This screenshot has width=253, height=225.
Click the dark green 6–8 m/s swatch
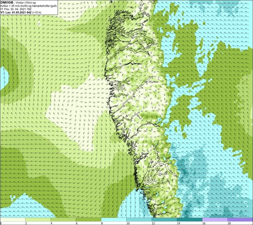(x=88, y=219)
